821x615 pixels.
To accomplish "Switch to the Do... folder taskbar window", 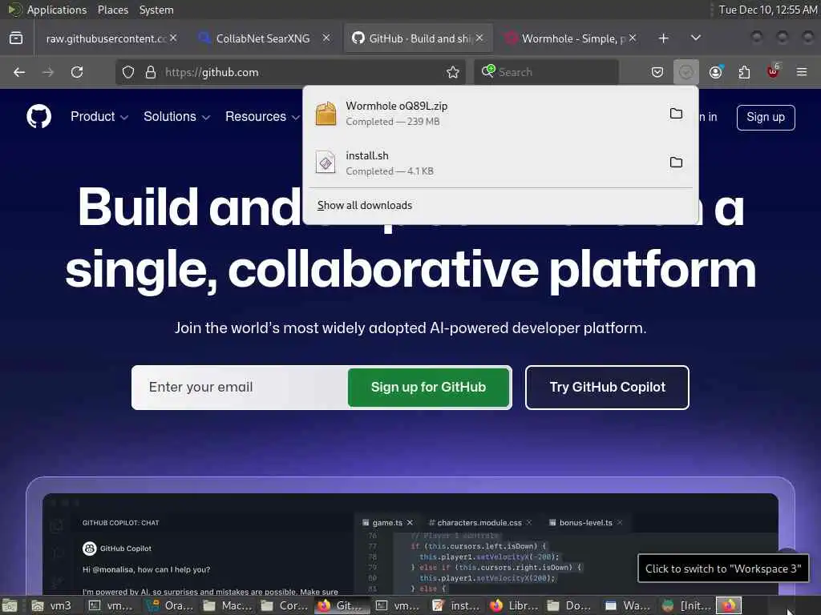I will pyautogui.click(x=571, y=605).
